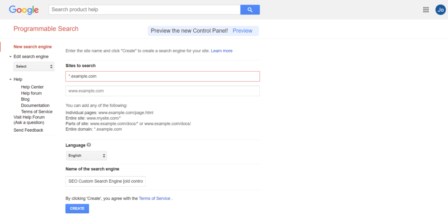Collapse the Edit search engine section arrow
The width and height of the screenshot is (448, 215).
click(10, 57)
